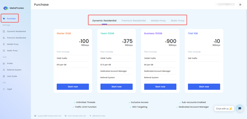Screen dimensions: 247x119
Task: Click the '$7.5 per GB' line
Action: coord(106,65)
